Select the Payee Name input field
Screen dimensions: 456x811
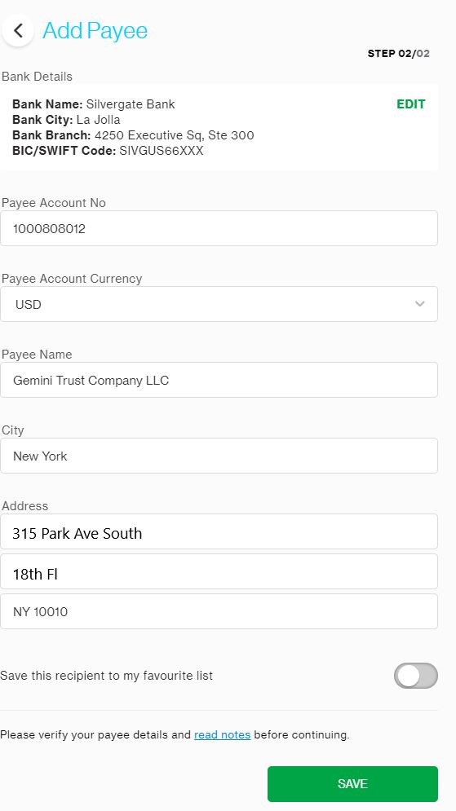tap(219, 380)
